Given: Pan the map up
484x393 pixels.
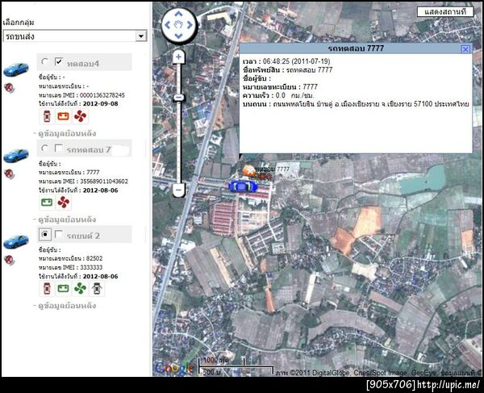Looking at the screenshot, I should point(178,14).
